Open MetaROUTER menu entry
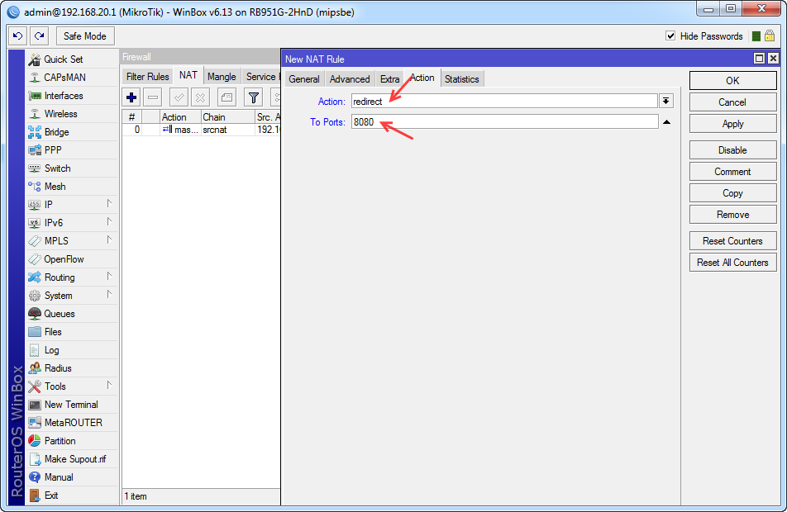Image resolution: width=787 pixels, height=512 pixels. click(x=73, y=423)
